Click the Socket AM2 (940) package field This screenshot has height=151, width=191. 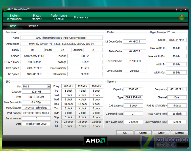[x=34, y=56]
